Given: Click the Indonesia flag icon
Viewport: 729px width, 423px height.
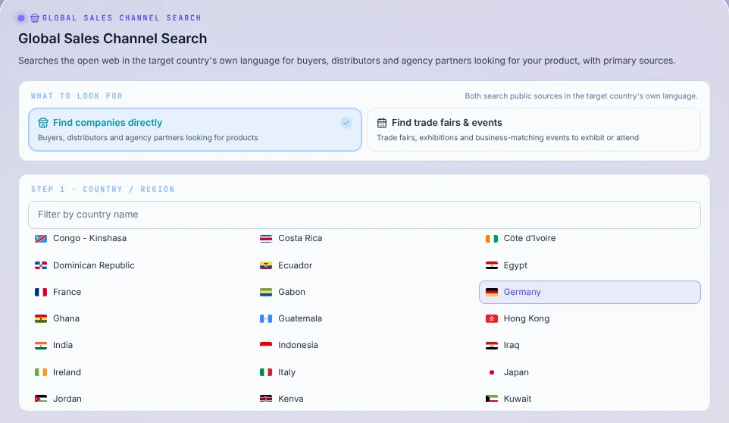Looking at the screenshot, I should point(266,346).
